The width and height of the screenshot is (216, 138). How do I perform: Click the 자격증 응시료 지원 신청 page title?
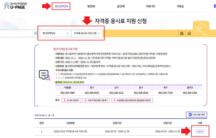coord(121,21)
